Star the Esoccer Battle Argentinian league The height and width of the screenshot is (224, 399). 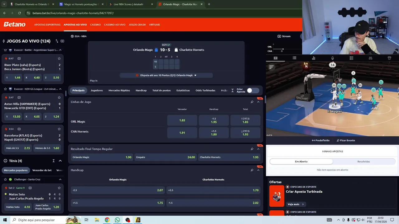[x=6, y=50]
